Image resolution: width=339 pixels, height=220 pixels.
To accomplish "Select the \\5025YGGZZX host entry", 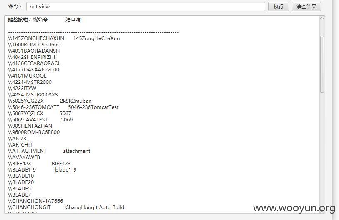I will 26,101.
